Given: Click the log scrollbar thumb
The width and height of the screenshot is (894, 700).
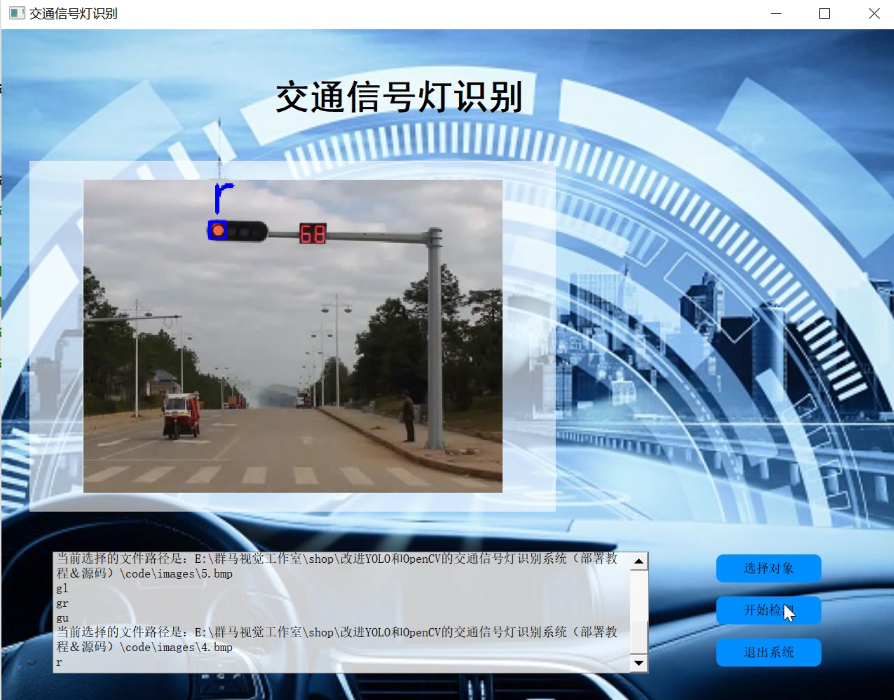Looking at the screenshot, I should click(x=639, y=637).
